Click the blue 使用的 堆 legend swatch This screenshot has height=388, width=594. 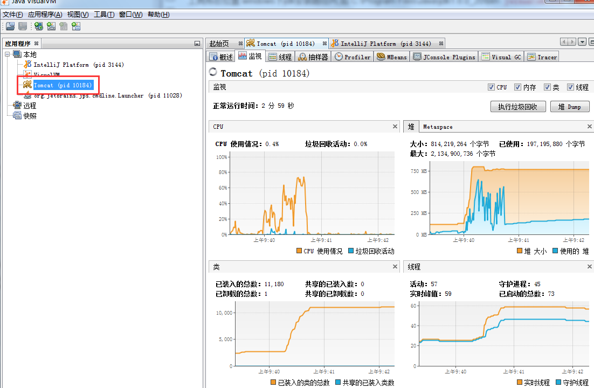[x=555, y=251]
